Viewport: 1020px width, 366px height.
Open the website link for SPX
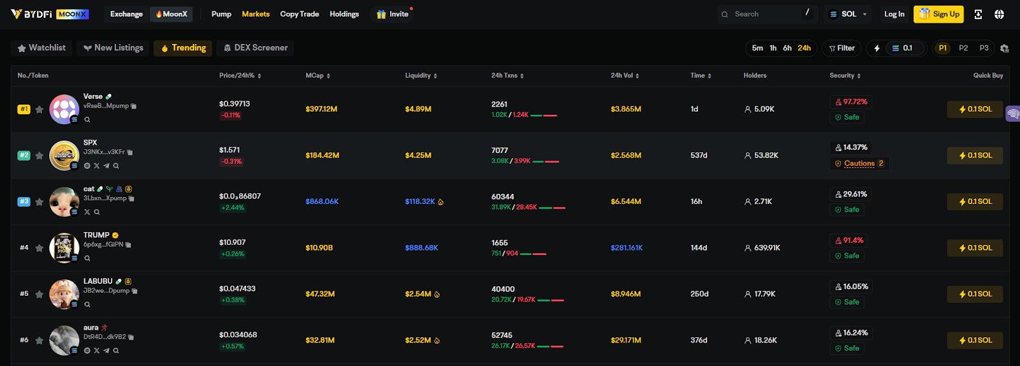87,166
